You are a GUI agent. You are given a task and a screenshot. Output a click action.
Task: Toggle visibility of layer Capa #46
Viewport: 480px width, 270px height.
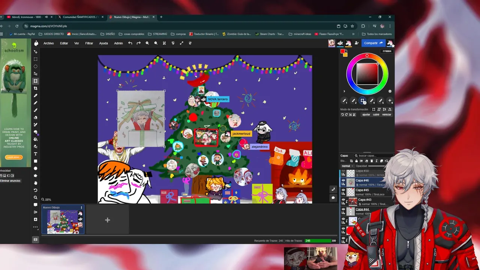click(343, 180)
